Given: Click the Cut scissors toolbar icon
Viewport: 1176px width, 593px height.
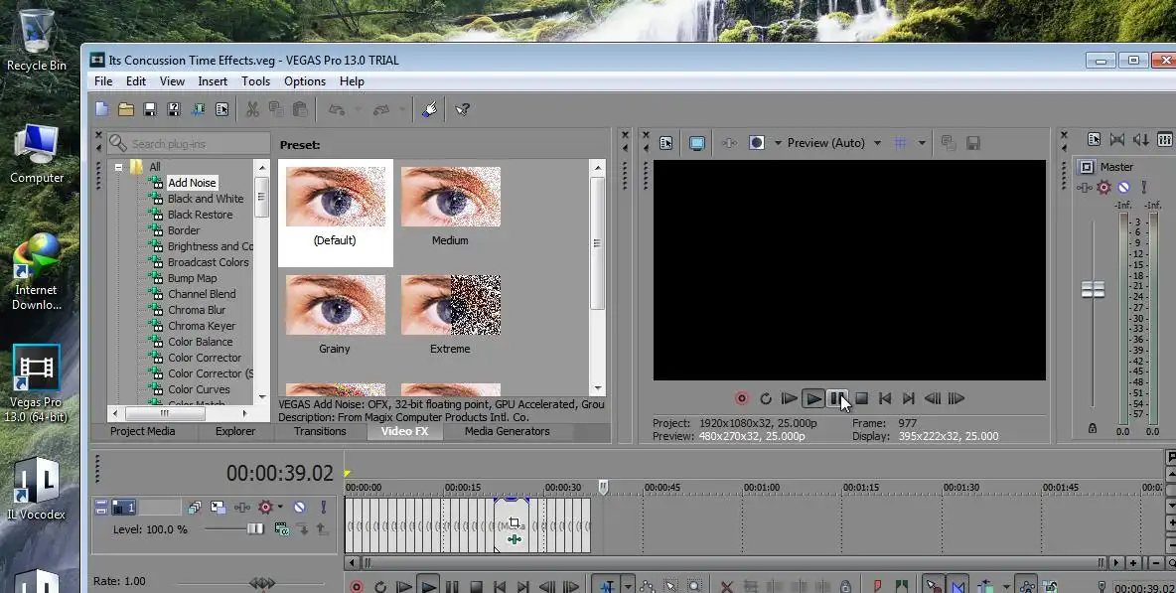Looking at the screenshot, I should (252, 109).
